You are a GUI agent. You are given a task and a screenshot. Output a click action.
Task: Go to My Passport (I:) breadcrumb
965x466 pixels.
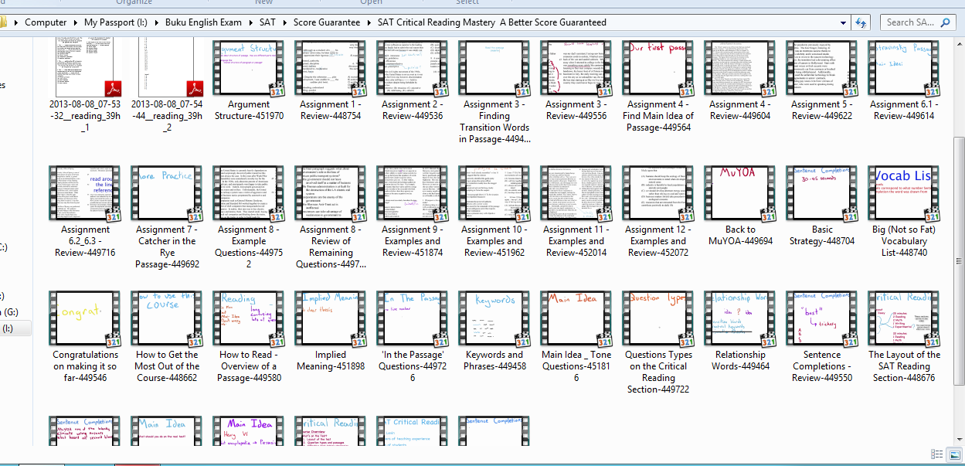pos(116,22)
